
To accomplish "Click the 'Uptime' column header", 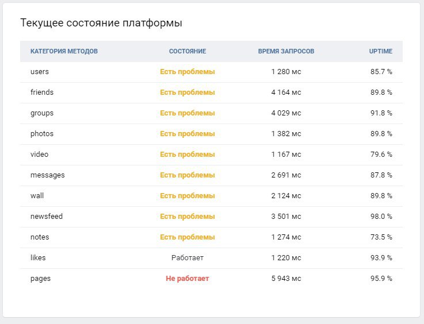I will click(380, 51).
